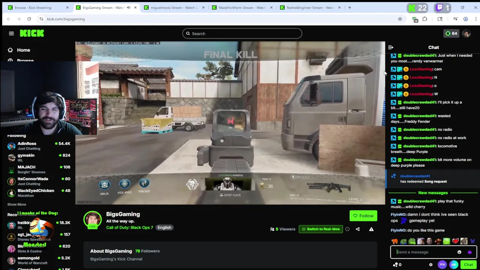
Task: Click the Kick search box
Action: (x=242, y=33)
